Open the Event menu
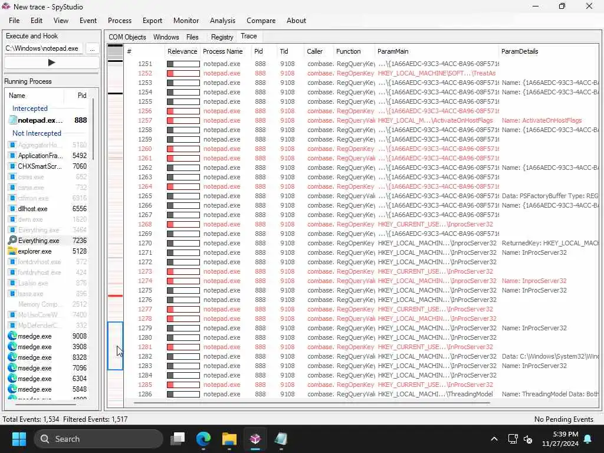 [x=88, y=21]
